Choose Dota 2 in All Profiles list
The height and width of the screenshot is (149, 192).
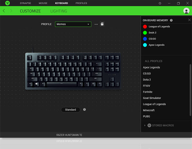coord(147,80)
